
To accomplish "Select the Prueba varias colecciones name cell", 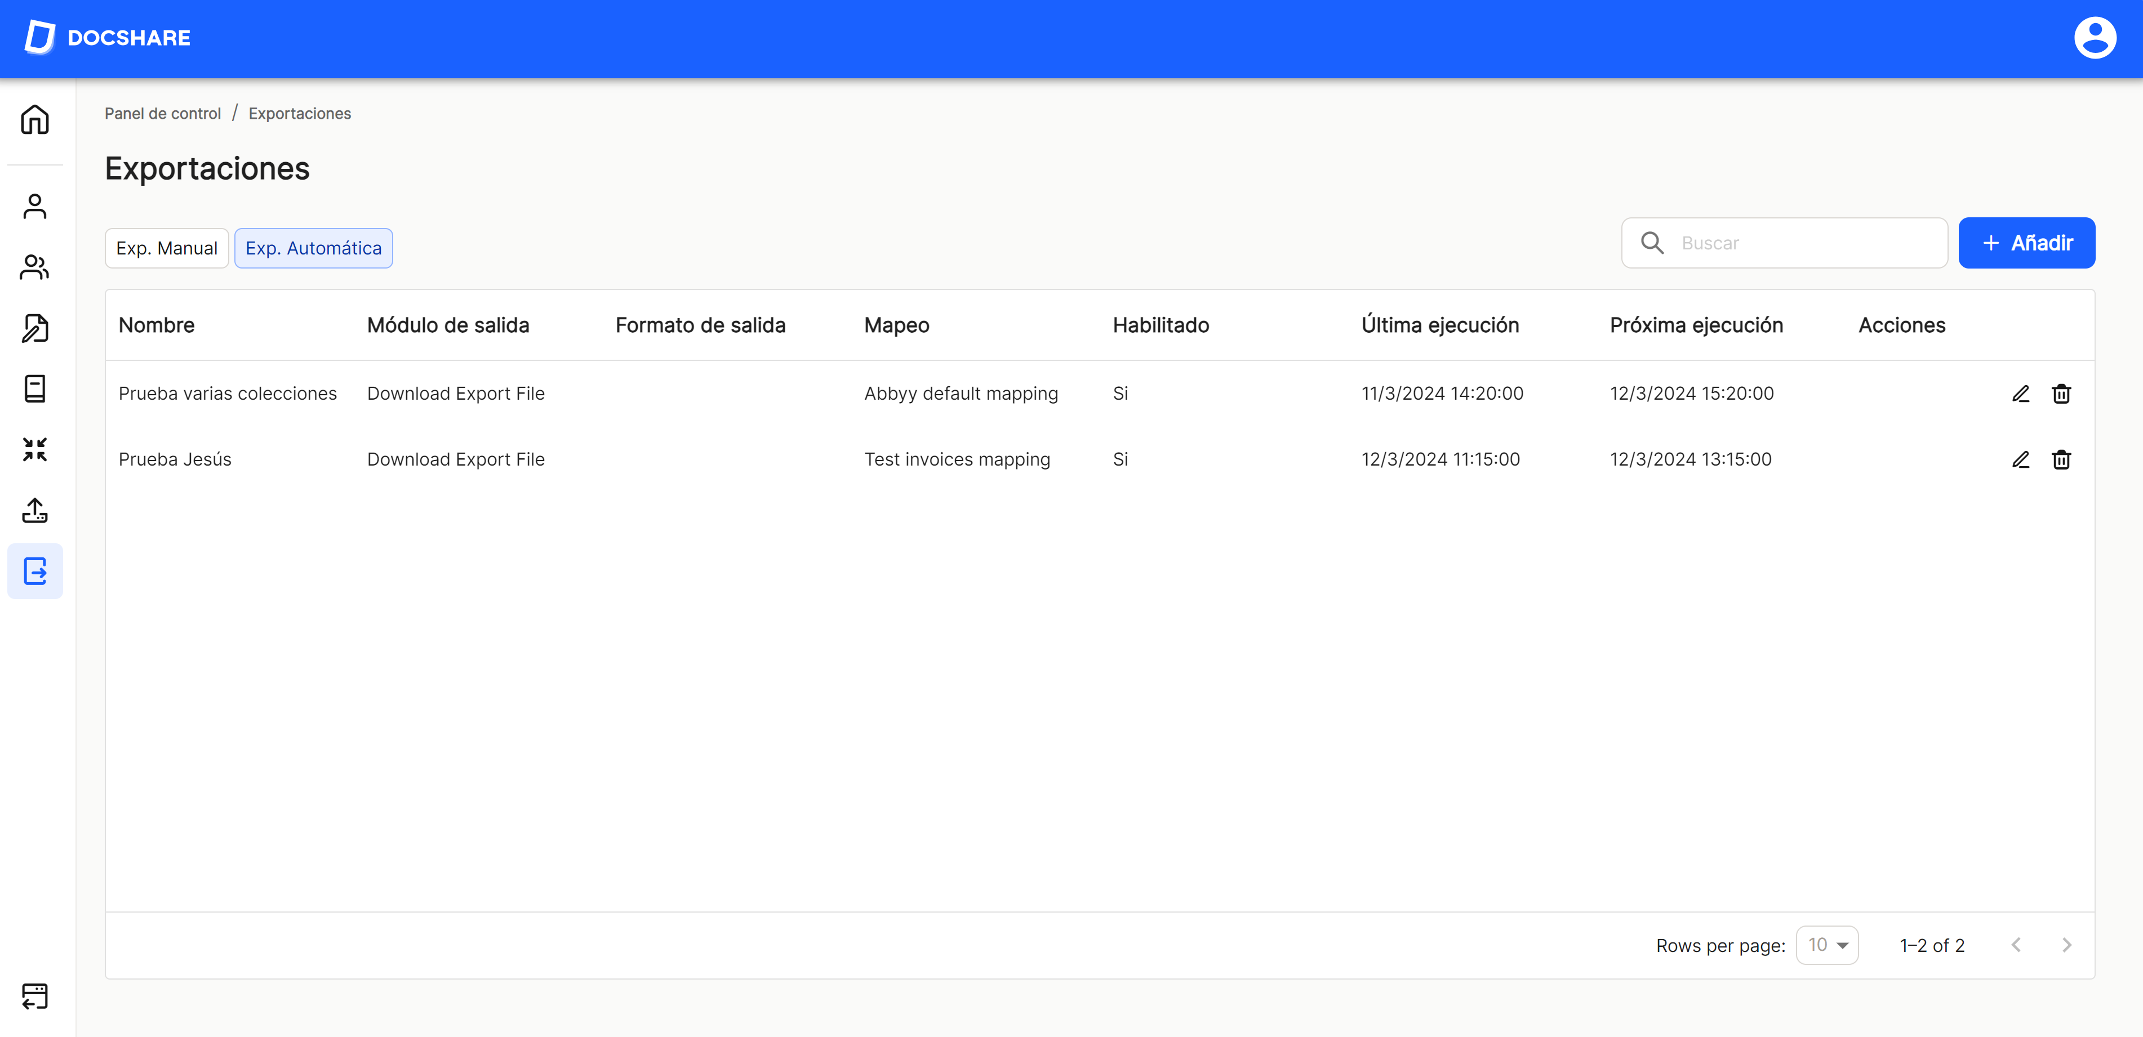I will click(x=227, y=394).
